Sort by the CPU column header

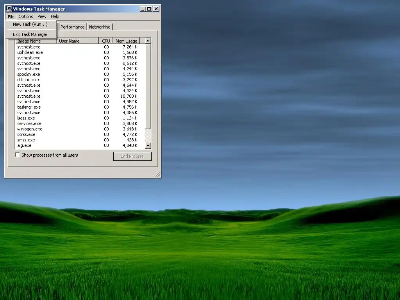pos(105,41)
